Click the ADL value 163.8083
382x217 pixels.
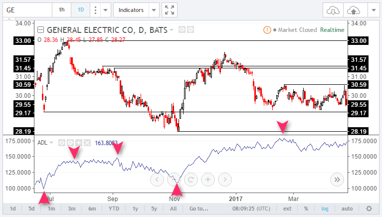point(106,143)
